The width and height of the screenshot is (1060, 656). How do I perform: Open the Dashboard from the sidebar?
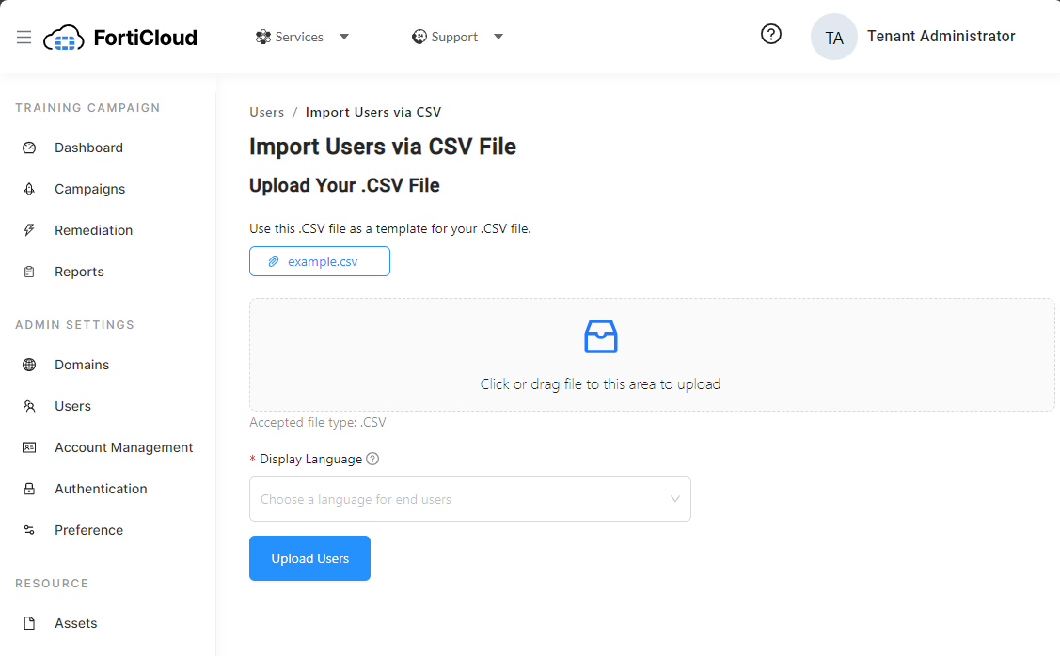click(x=88, y=148)
